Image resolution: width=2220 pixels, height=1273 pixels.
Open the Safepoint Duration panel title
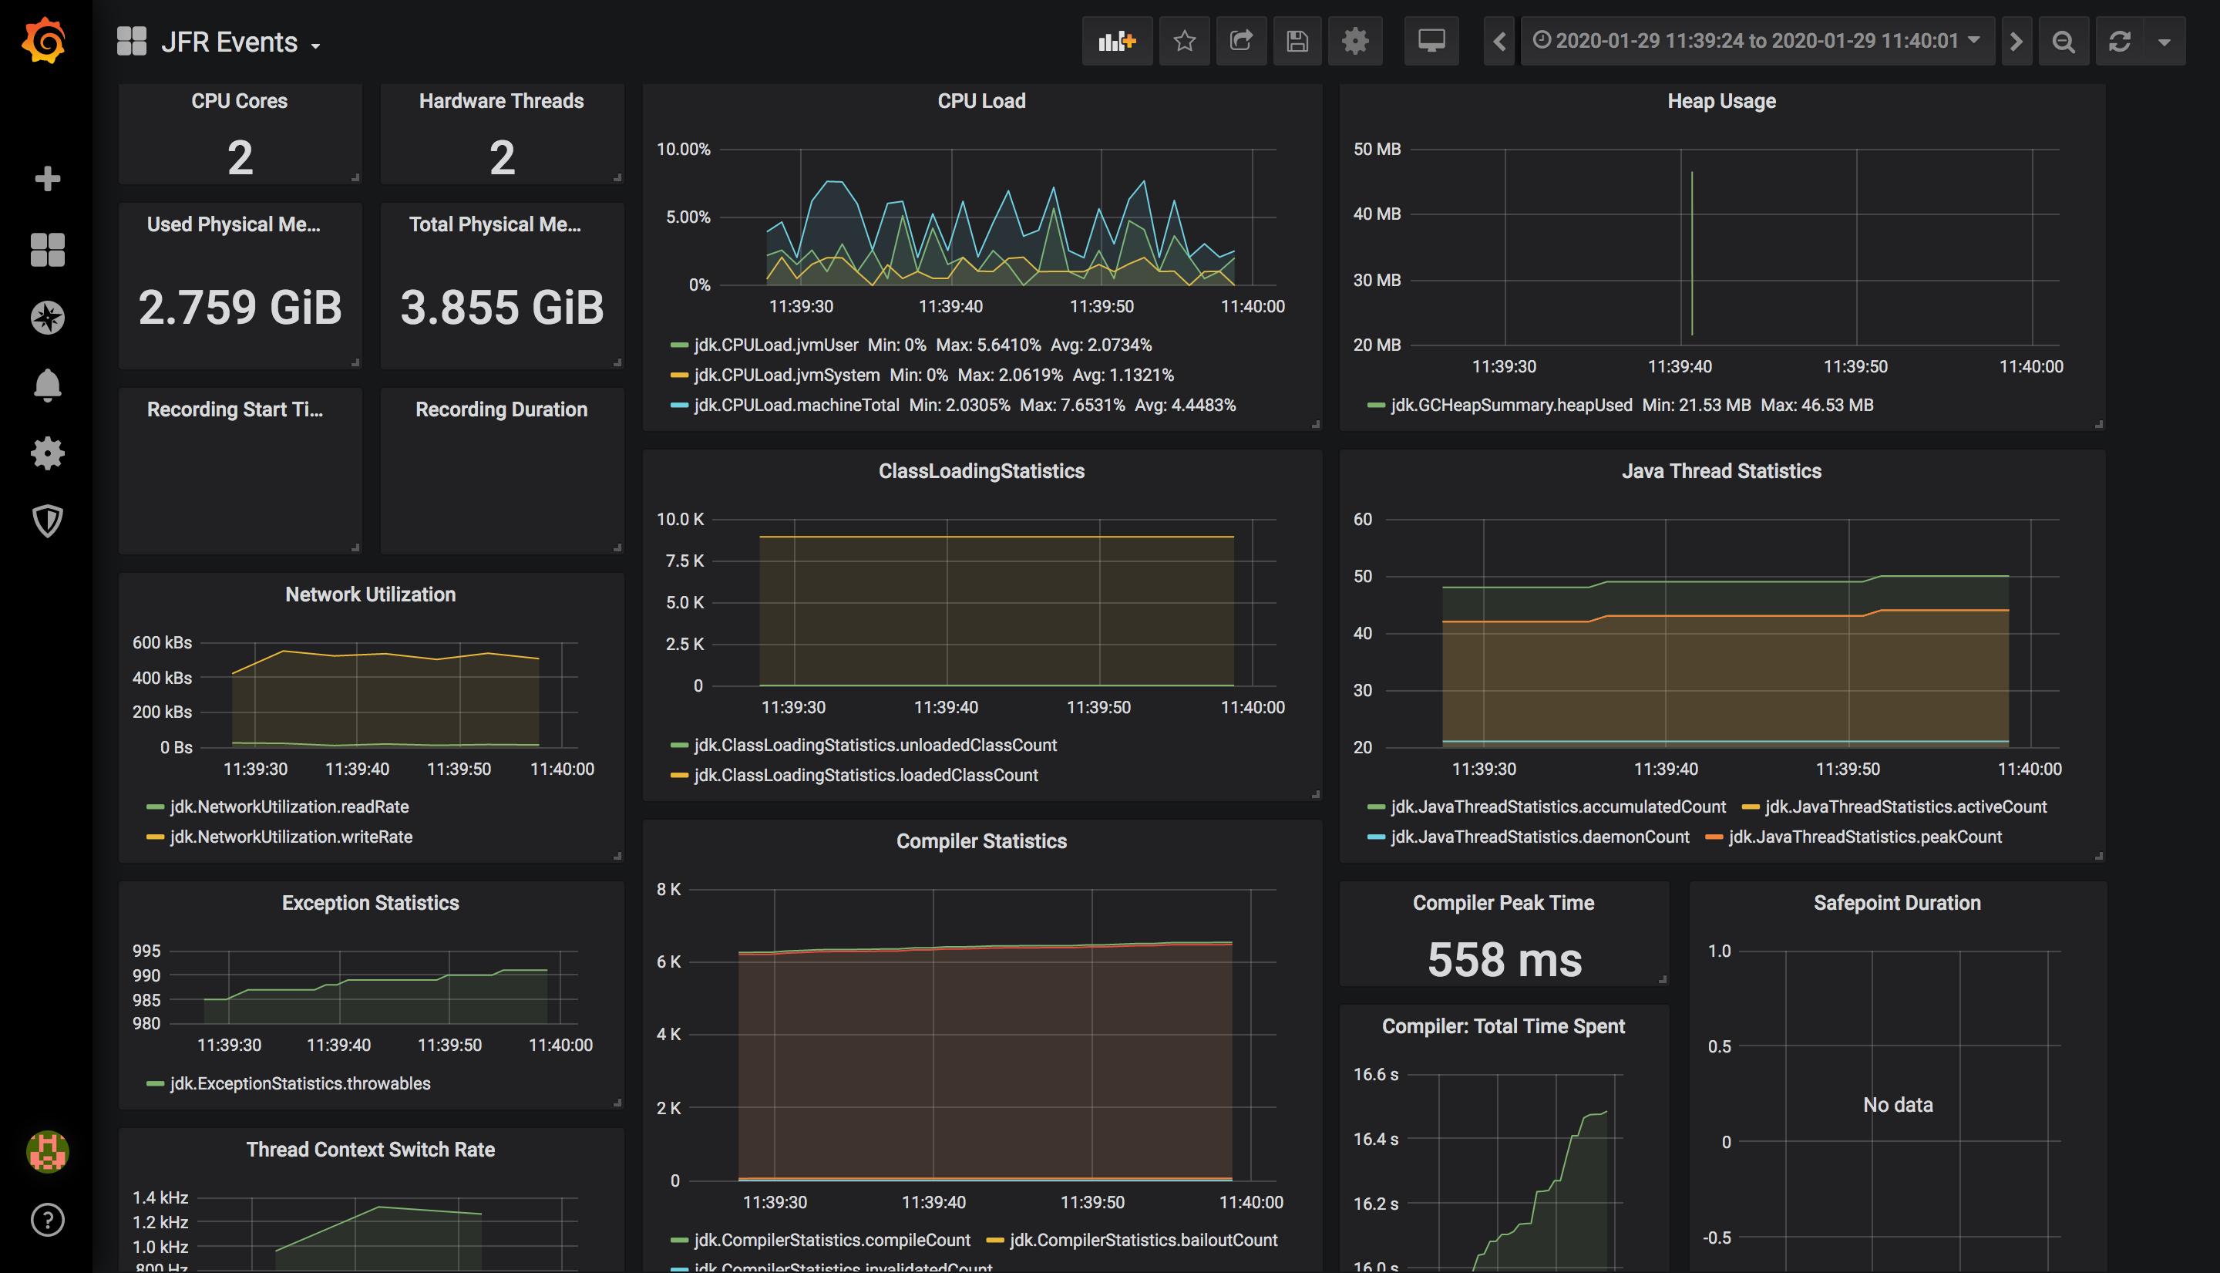click(x=1896, y=902)
